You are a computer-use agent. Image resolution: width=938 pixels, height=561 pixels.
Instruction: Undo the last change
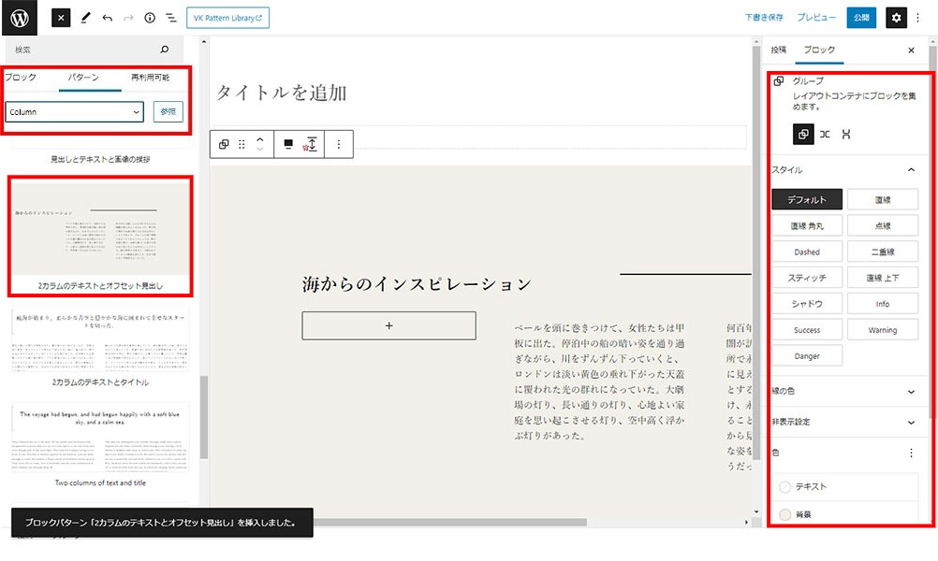point(107,17)
